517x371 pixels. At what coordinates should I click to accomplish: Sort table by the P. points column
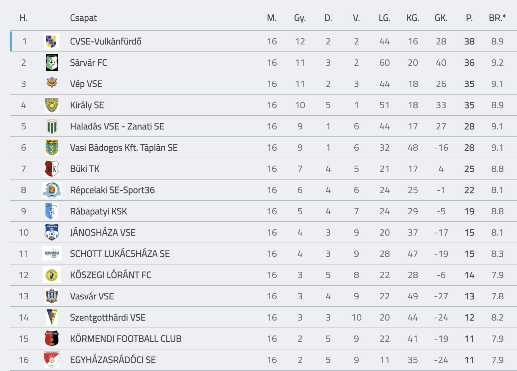[x=469, y=18]
